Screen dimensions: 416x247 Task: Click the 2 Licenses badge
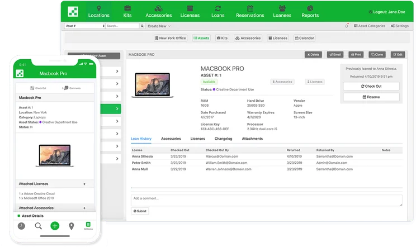click(315, 82)
